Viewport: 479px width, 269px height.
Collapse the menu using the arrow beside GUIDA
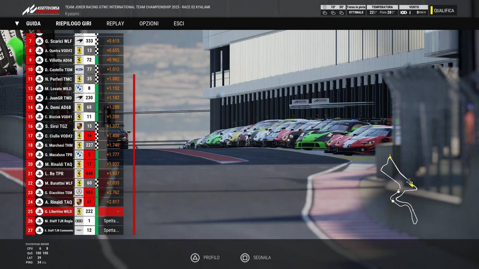pos(17,24)
